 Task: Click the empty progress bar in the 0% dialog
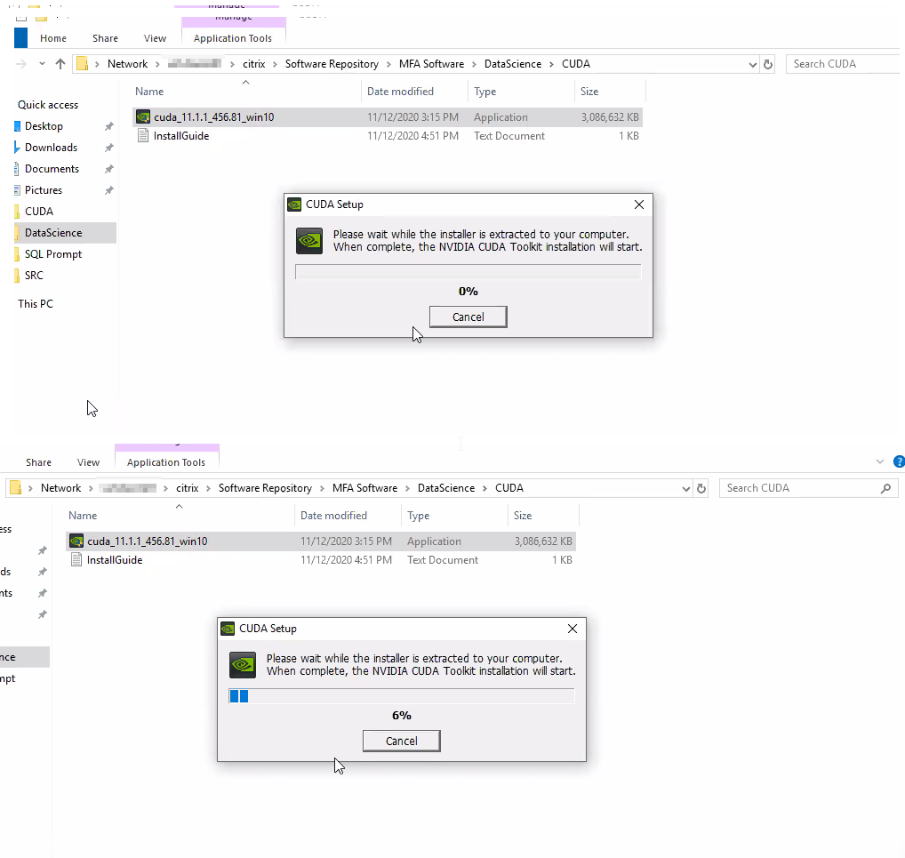[x=469, y=272]
